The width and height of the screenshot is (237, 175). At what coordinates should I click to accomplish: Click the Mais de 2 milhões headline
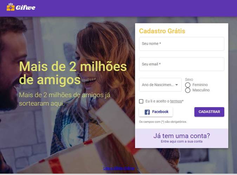[x=73, y=73]
